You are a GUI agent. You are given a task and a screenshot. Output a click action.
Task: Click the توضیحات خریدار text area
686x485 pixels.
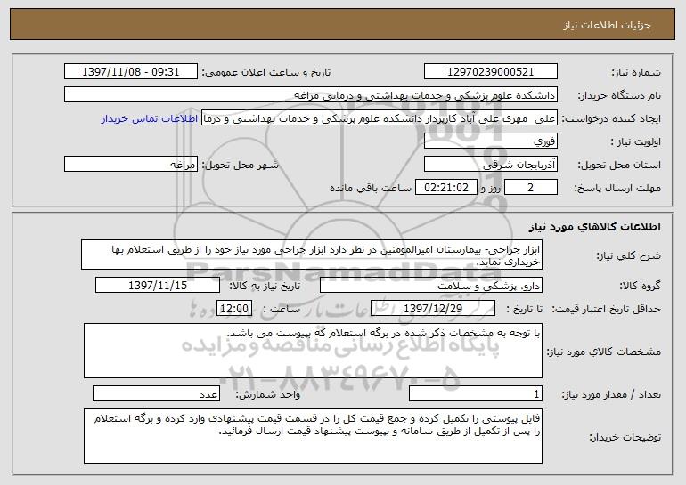point(313,436)
